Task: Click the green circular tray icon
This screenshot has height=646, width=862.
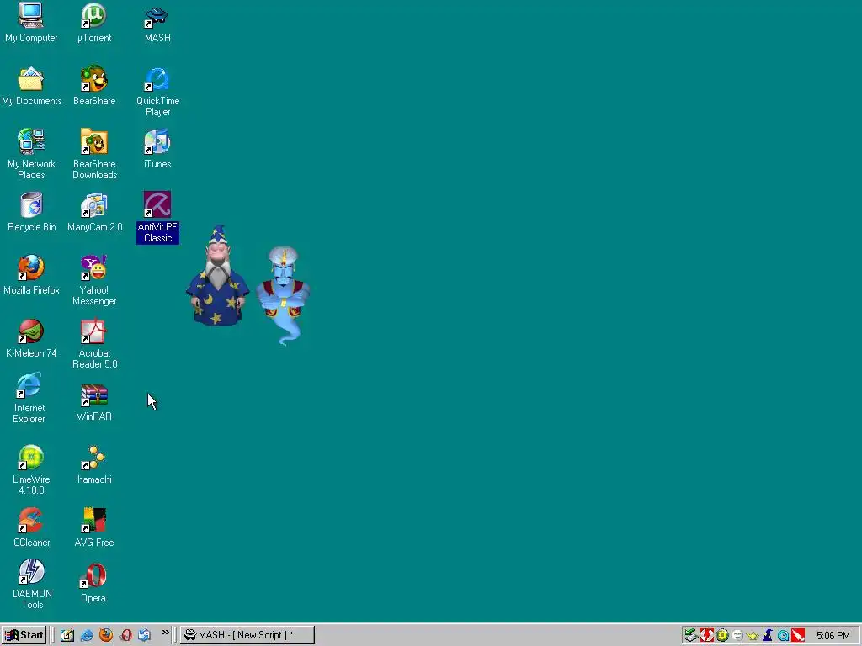Action: [x=721, y=636]
